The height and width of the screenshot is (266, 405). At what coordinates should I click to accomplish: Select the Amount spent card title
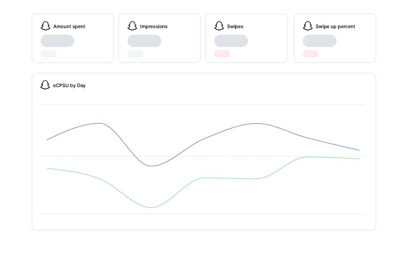click(69, 27)
